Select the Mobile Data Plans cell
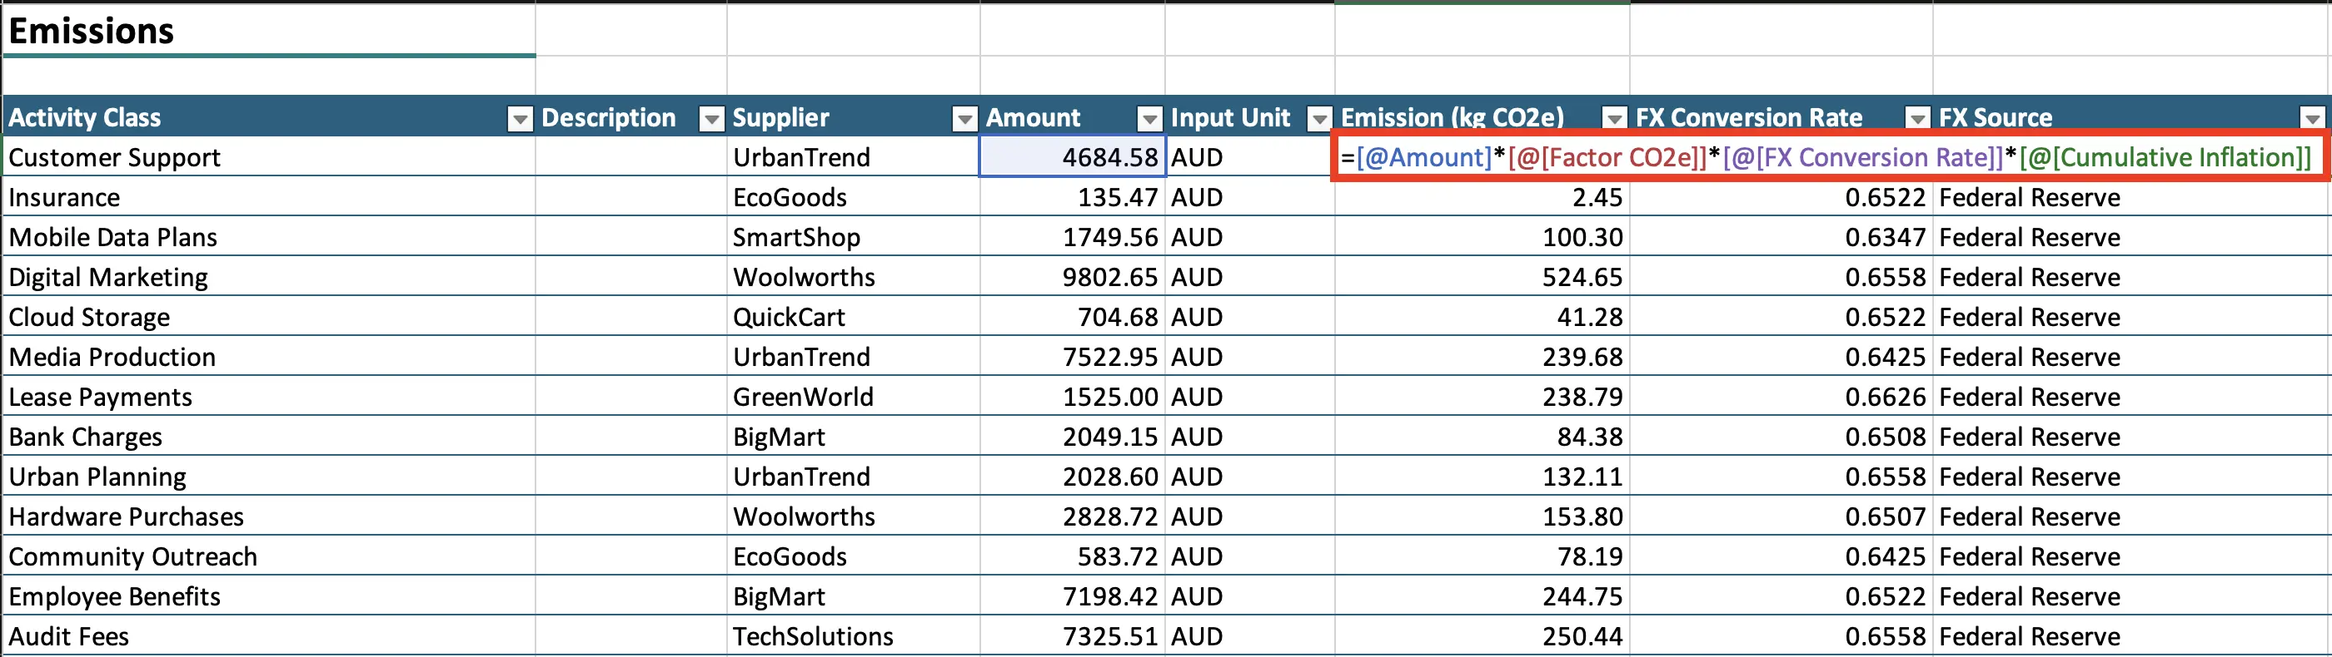The width and height of the screenshot is (2332, 657). click(x=269, y=237)
